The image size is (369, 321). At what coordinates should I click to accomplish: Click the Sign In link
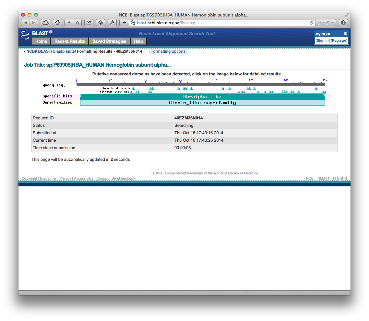[323, 40]
